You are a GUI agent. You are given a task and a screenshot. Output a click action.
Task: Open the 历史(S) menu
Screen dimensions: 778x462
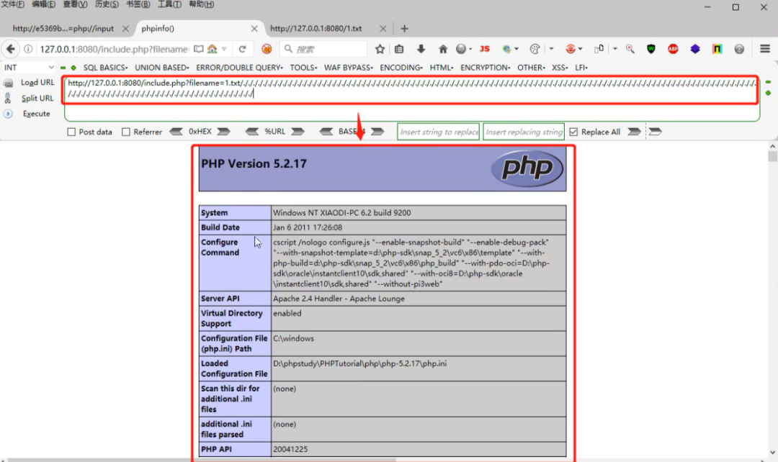point(106,4)
